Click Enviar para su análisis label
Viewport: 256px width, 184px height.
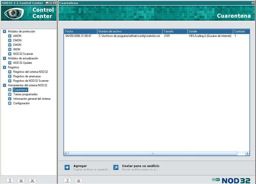[x=141, y=166]
